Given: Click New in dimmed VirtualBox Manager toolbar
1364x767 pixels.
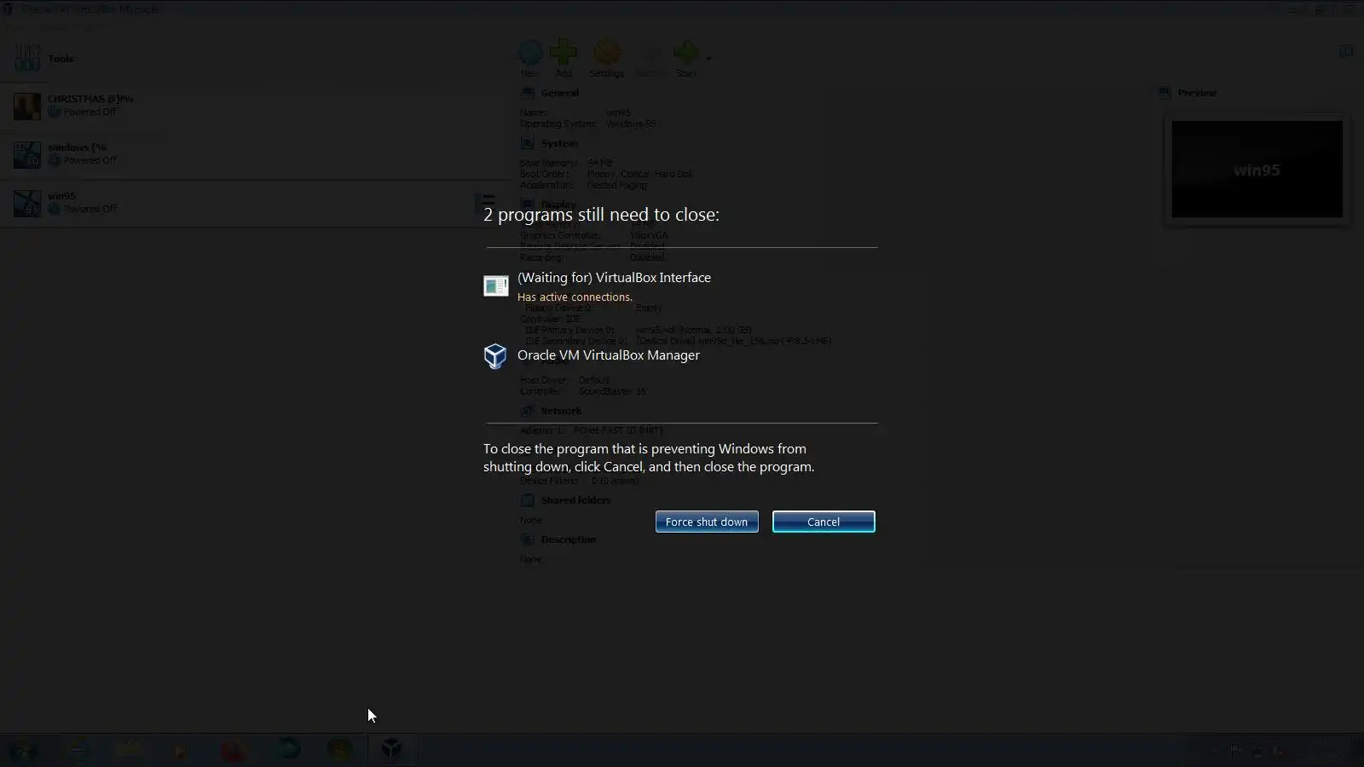Looking at the screenshot, I should 530,58.
